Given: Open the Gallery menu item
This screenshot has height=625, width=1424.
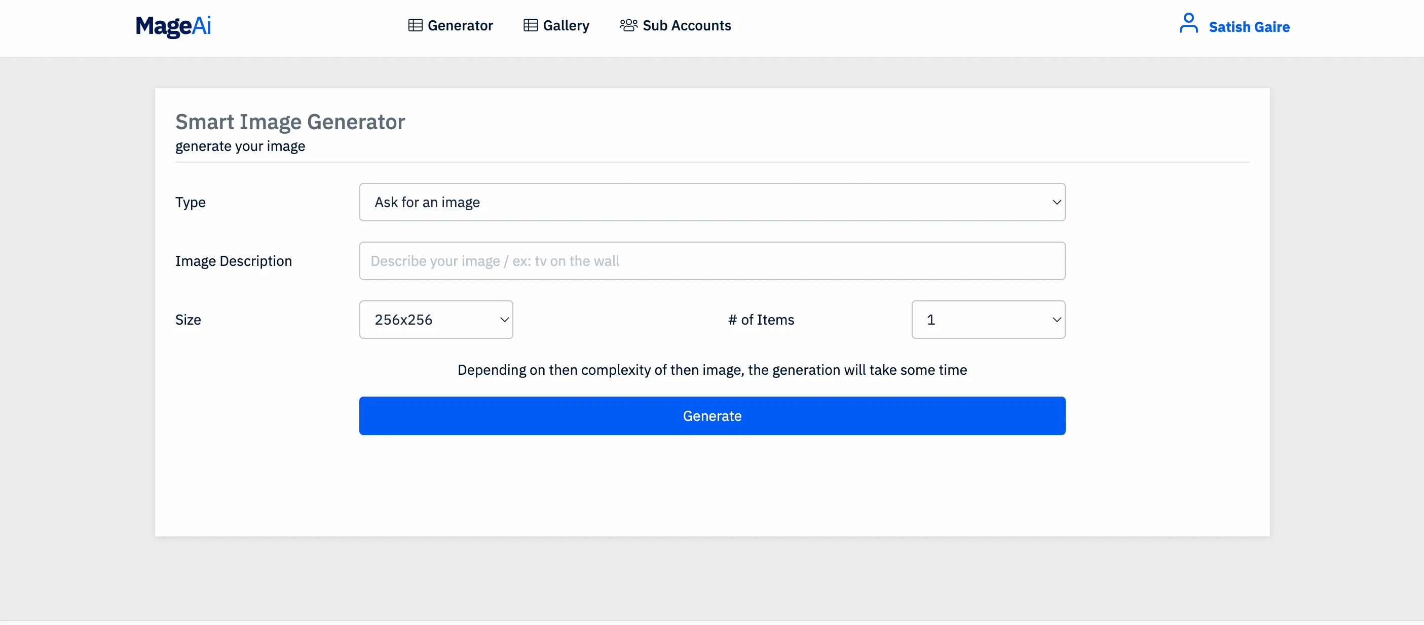Looking at the screenshot, I should point(566,25).
